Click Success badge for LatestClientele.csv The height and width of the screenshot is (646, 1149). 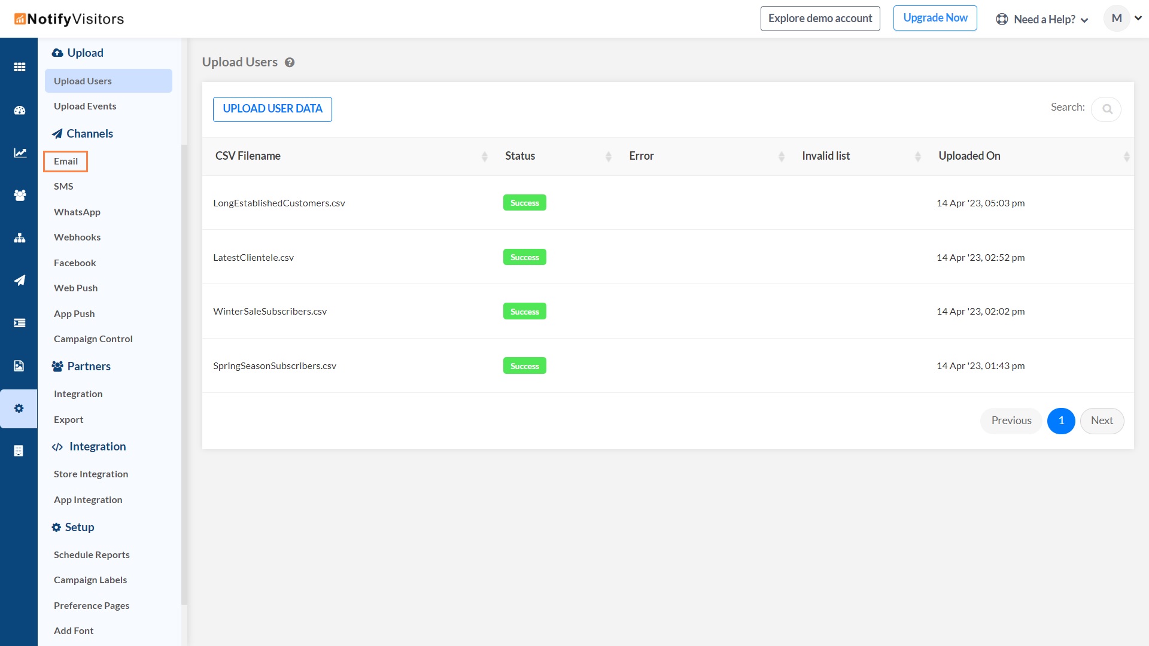(x=524, y=257)
